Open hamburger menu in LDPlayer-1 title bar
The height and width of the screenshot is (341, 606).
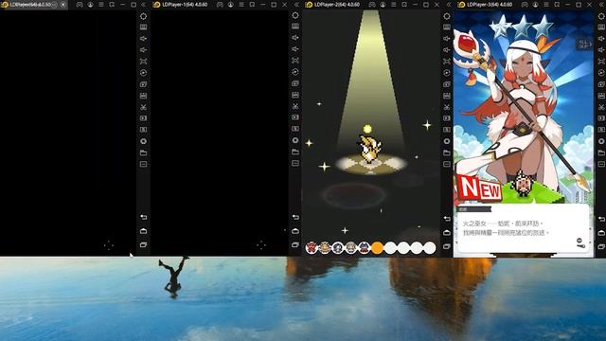(x=241, y=5)
